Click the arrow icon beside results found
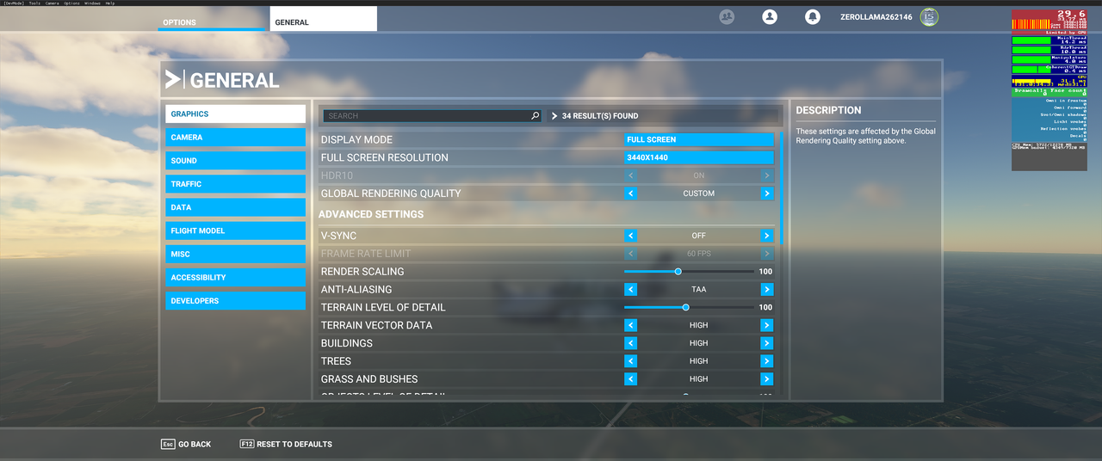Screen dimensions: 1102x461 [554, 115]
